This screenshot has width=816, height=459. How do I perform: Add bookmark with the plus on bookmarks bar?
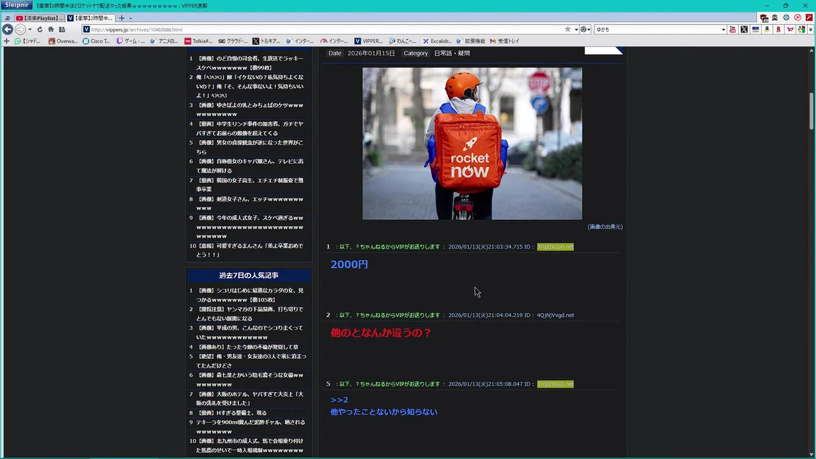[6, 41]
